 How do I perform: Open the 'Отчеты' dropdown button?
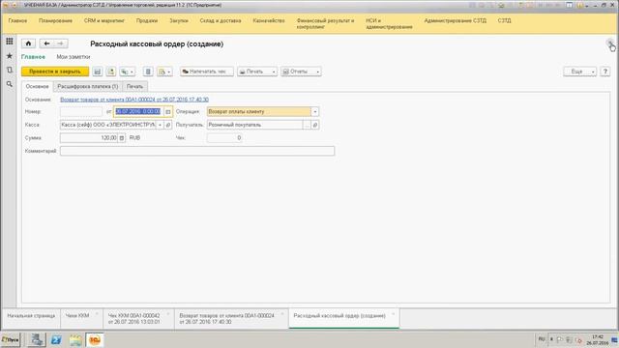point(301,72)
